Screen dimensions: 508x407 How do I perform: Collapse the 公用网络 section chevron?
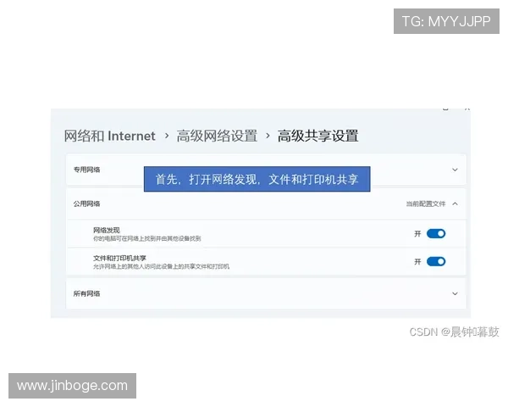tap(455, 203)
